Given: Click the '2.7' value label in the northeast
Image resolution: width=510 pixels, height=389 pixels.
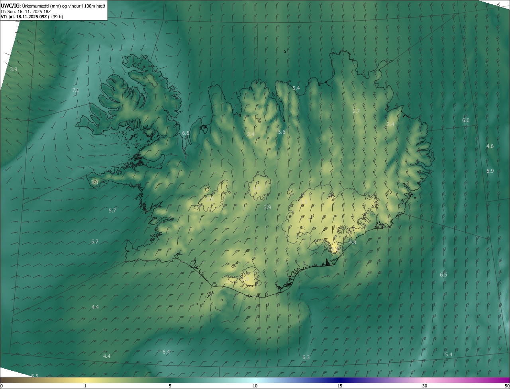Looking at the screenshot, I should (356, 111).
